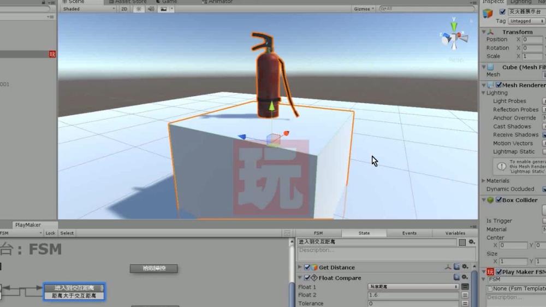This screenshot has width=546, height=307.
Task: Open Float Compare action help icon
Action: click(x=456, y=278)
